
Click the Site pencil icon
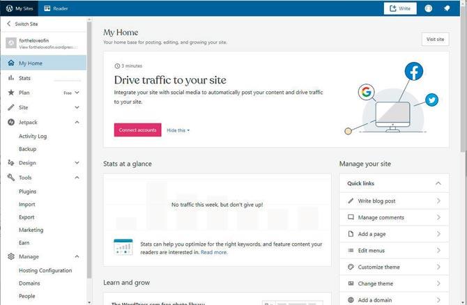point(11,107)
